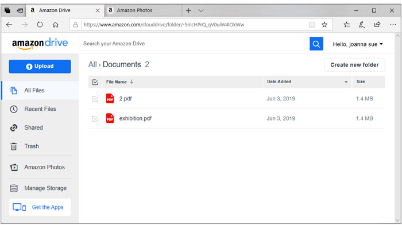
Task: Click the Upload button
Action: [x=40, y=67]
